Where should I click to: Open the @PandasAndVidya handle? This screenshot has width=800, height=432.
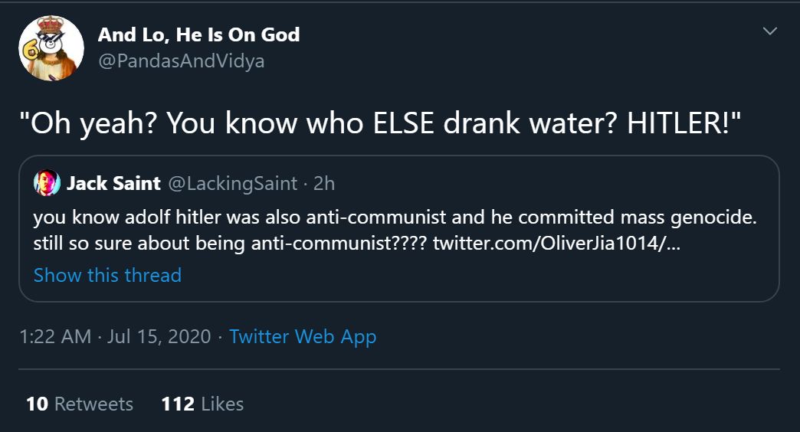(181, 61)
